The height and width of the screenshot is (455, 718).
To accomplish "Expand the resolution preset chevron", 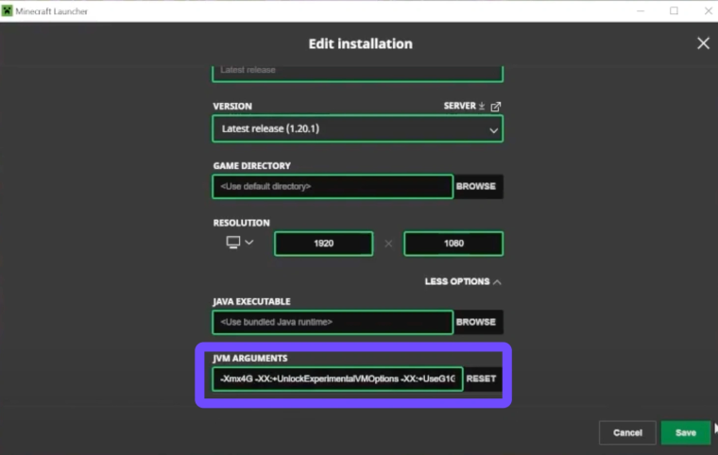I will (x=249, y=243).
